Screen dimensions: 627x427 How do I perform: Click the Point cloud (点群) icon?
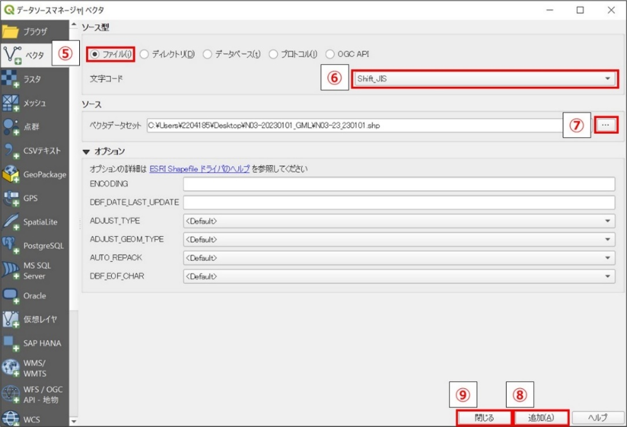10,127
